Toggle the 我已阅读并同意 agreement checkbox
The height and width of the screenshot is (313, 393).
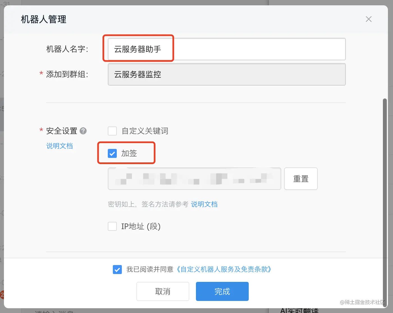pyautogui.click(x=117, y=270)
